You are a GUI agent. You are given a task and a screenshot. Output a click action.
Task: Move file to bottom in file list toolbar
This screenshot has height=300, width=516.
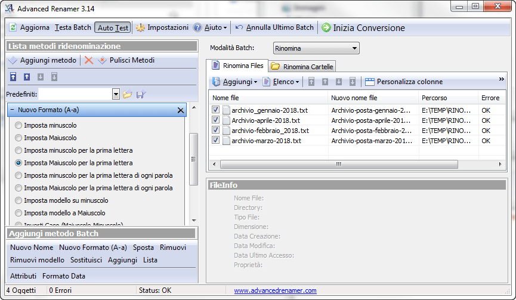click(353, 82)
